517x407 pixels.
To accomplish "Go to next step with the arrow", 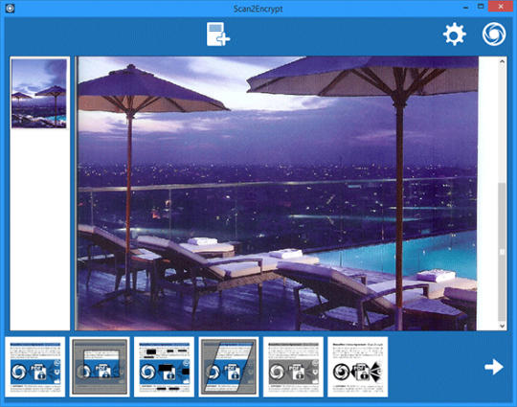I will click(x=494, y=367).
